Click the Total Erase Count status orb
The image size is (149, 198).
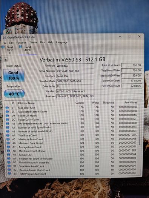8,135
